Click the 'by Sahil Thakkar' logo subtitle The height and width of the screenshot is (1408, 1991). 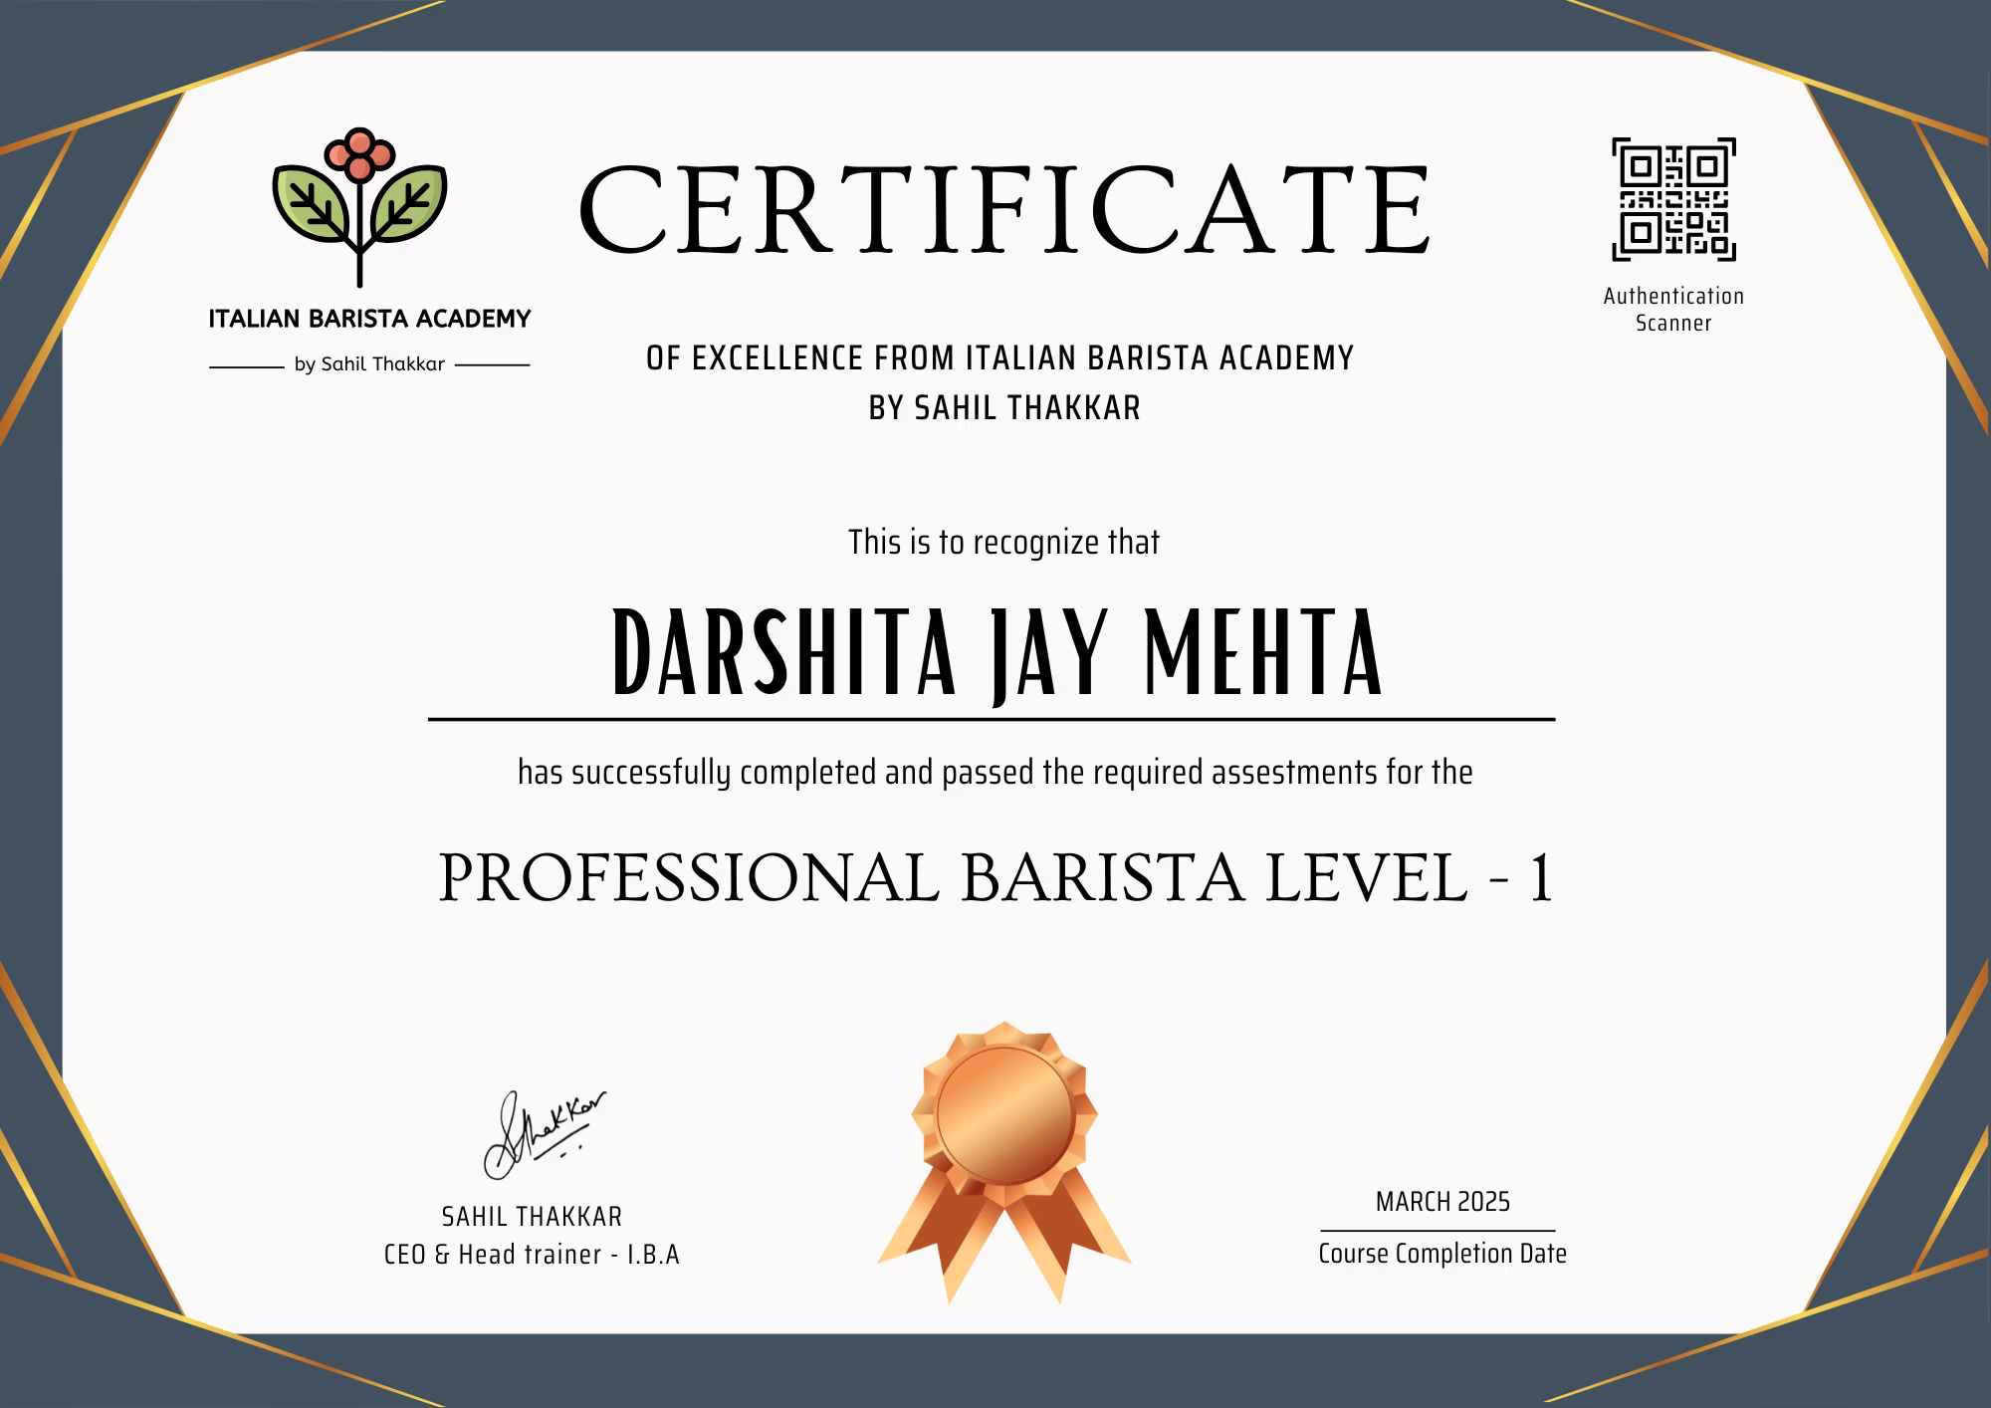369,364
